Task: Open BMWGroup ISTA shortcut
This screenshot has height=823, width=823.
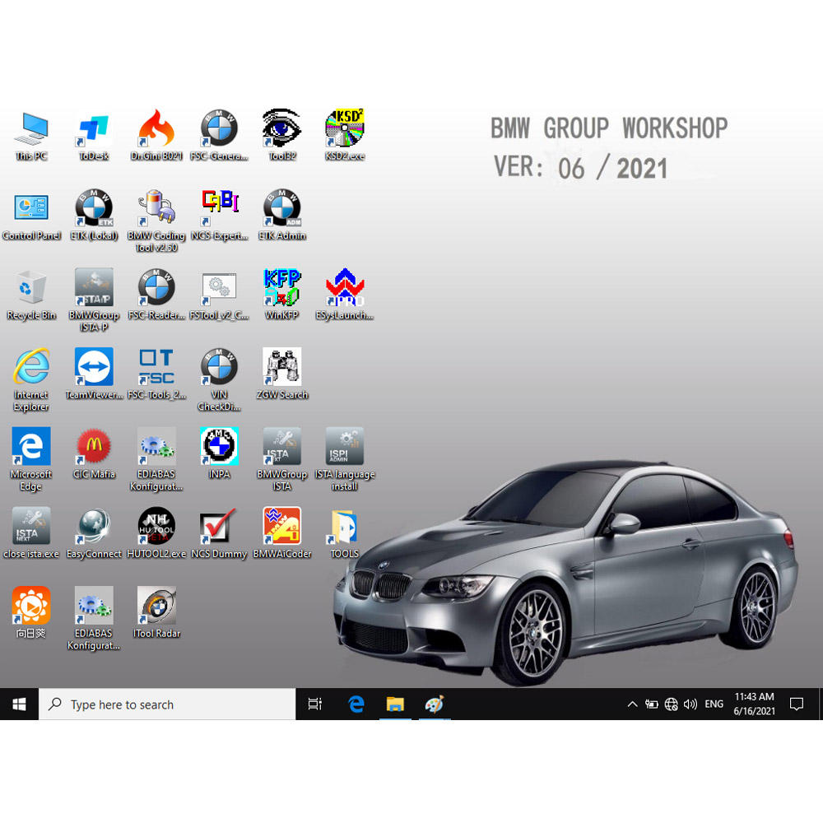Action: coord(281,458)
